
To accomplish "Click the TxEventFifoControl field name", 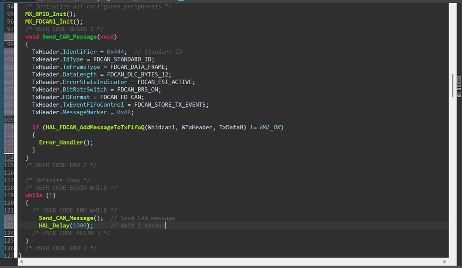I will tap(93, 105).
